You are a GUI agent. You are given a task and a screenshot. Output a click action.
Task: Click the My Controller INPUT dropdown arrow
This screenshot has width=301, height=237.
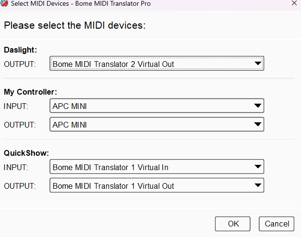258,106
